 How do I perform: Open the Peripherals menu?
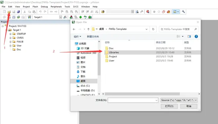(56, 7)
